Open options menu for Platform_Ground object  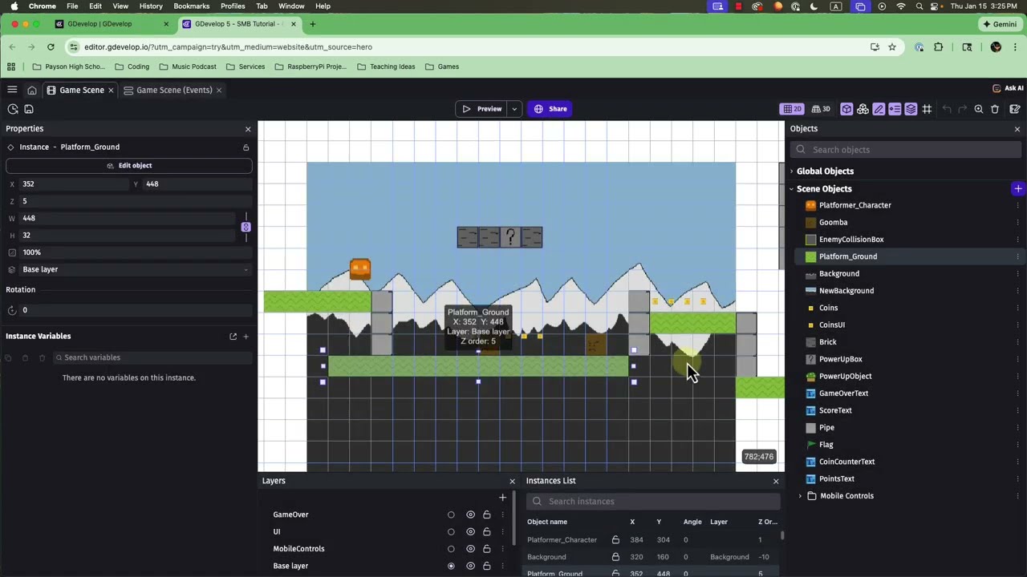1017,256
